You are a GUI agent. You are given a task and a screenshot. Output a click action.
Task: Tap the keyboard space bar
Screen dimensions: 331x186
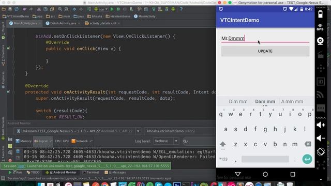click(x=265, y=159)
